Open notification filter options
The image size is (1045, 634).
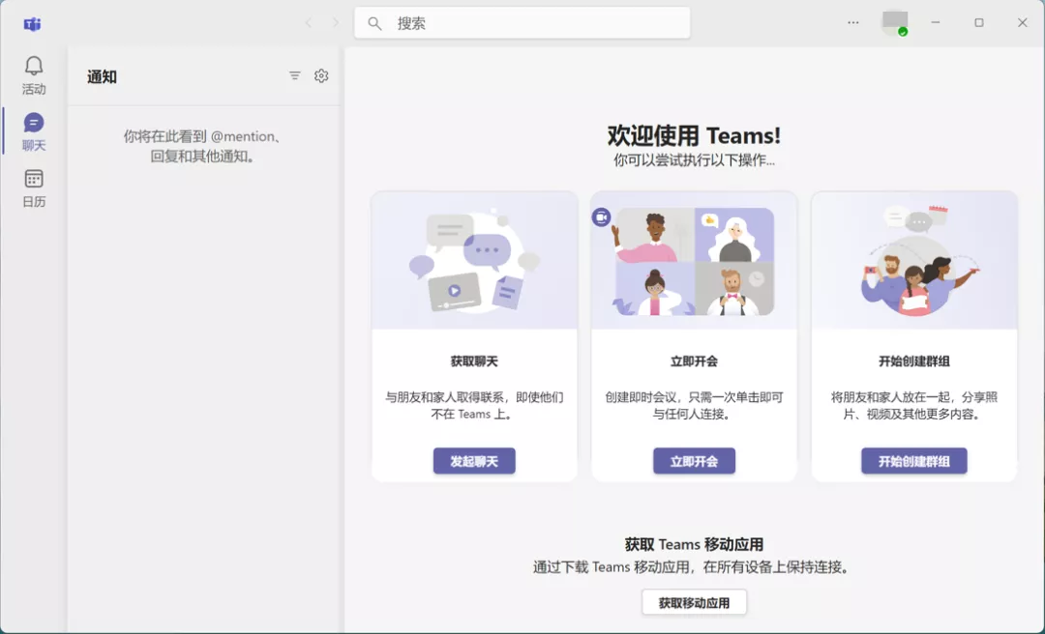(x=294, y=75)
